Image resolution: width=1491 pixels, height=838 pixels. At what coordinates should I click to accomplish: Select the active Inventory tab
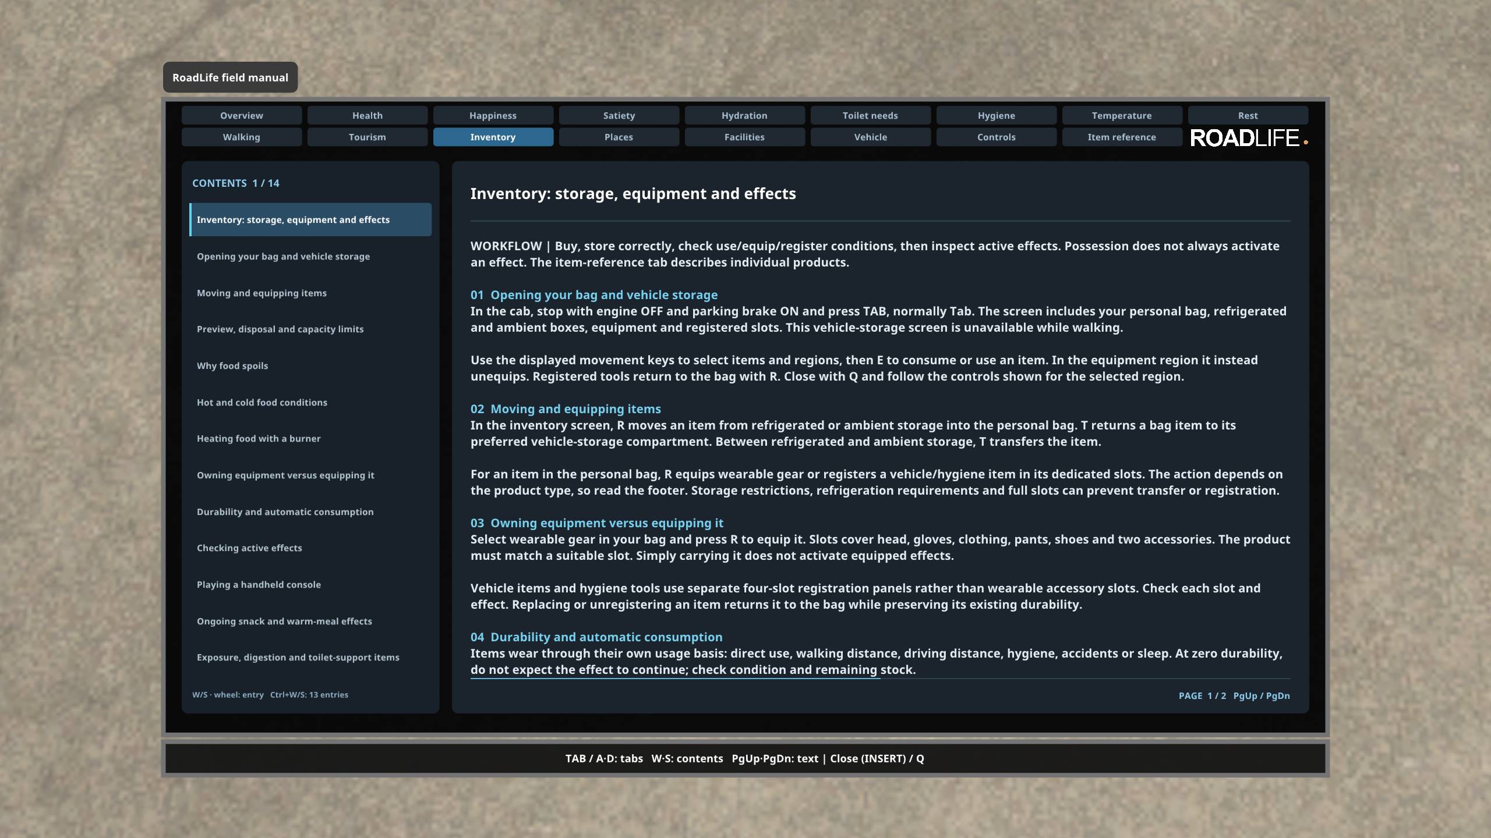pyautogui.click(x=493, y=137)
